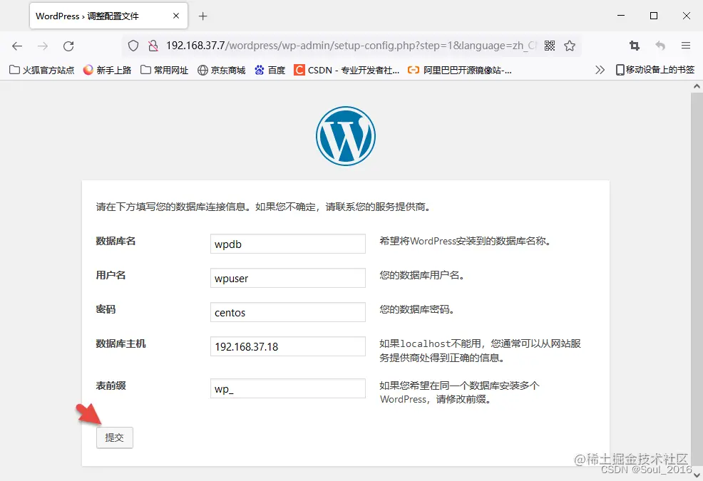Reload the current page
This screenshot has height=481, width=703.
pos(68,46)
